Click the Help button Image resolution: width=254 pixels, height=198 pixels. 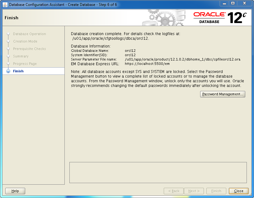pyautogui.click(x=15, y=191)
